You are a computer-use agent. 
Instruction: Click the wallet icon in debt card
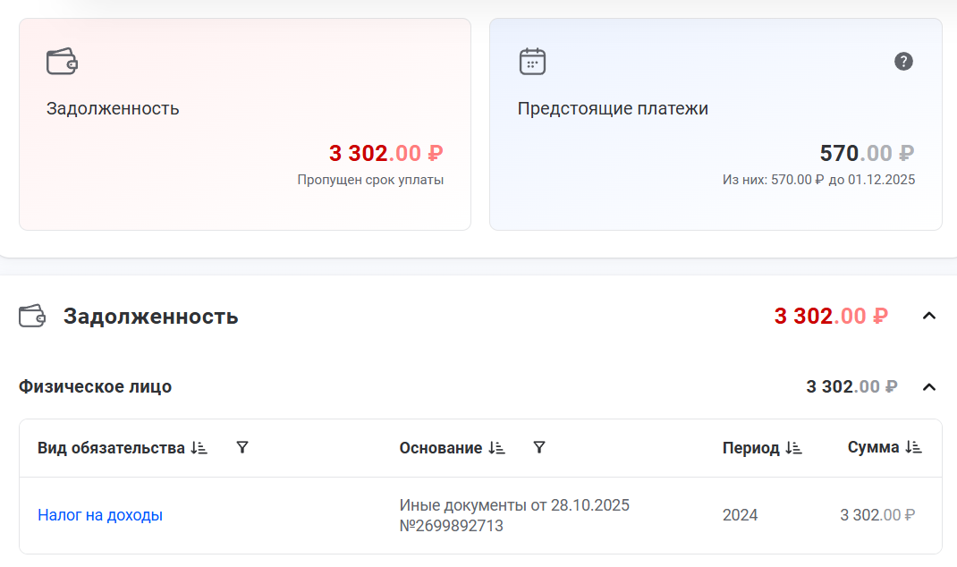(x=62, y=62)
